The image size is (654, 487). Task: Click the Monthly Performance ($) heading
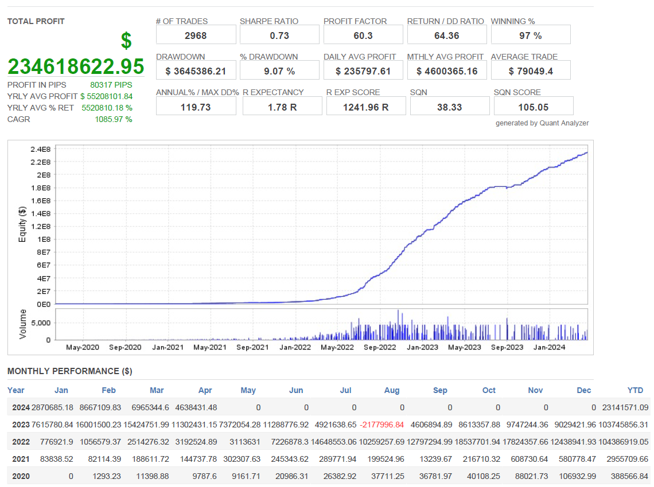coord(69,371)
